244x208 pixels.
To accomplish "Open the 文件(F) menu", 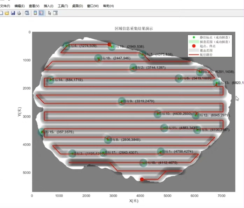I will tap(5, 6).
